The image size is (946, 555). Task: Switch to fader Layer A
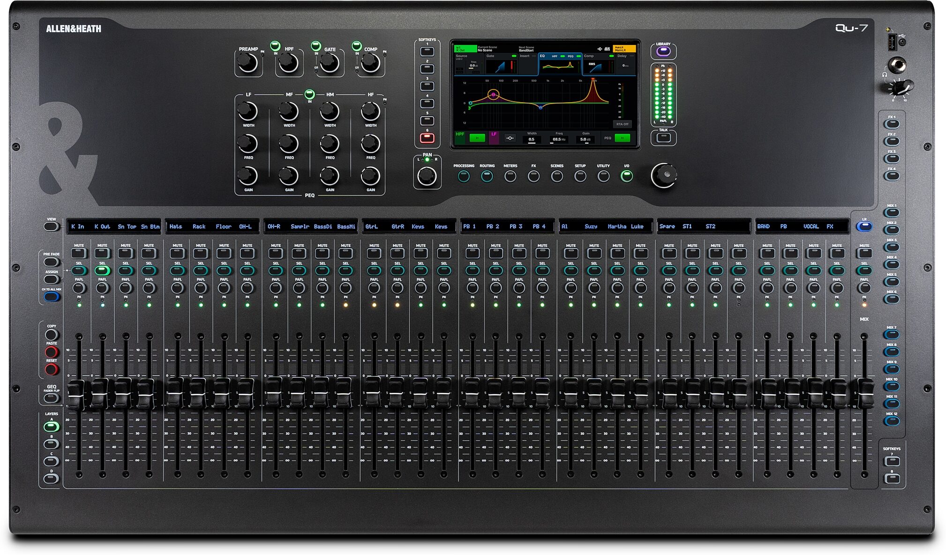pyautogui.click(x=51, y=427)
